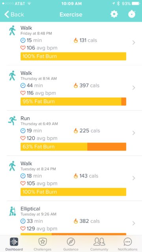142x252 pixels.
Task: Open Friday 8:48 PM walk details chevron
Action: tap(133, 43)
